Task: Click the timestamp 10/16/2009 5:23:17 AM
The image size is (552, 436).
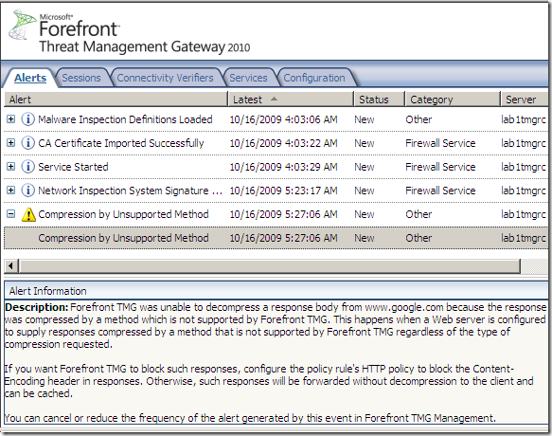Action: (x=283, y=191)
